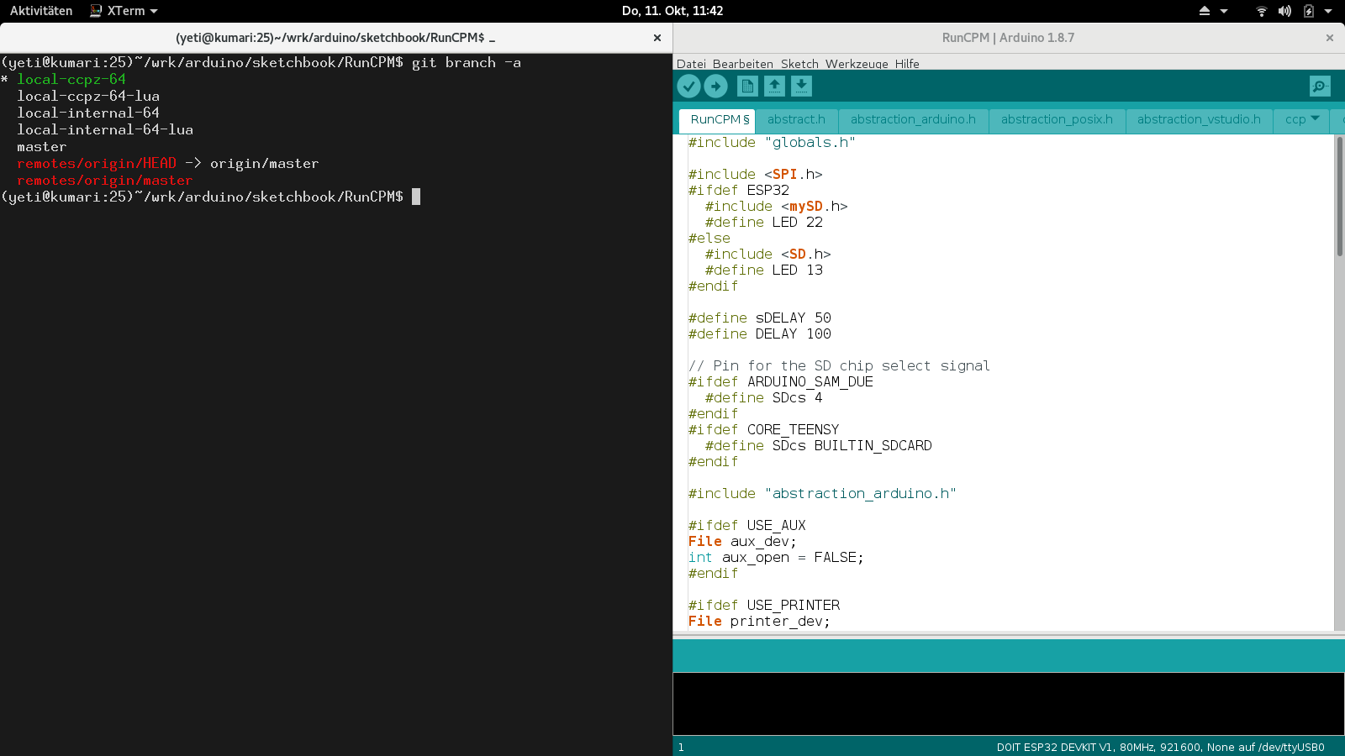1345x756 pixels.
Task: Click the Wi-Fi network icon in top bar
Action: (x=1261, y=11)
